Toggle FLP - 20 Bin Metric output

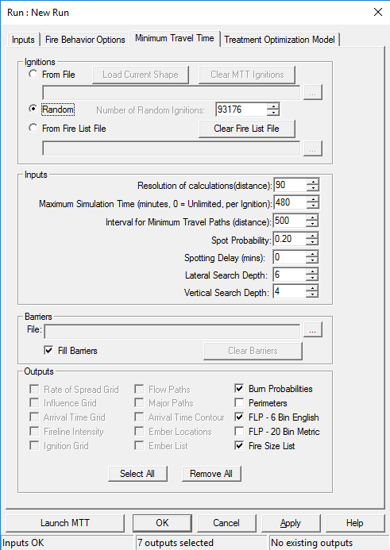[239, 431]
